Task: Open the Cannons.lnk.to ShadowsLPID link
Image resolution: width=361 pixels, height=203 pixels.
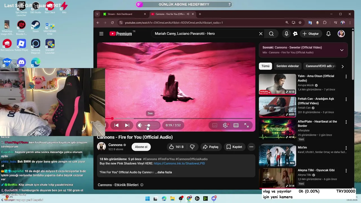Action: (x=179, y=164)
